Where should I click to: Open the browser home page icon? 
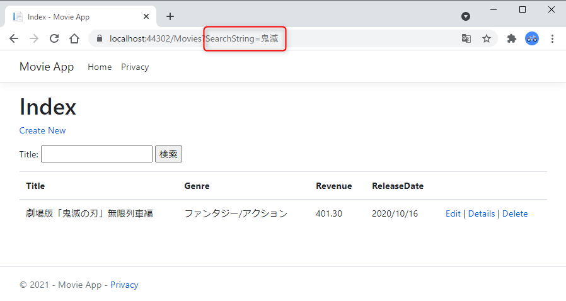click(74, 38)
